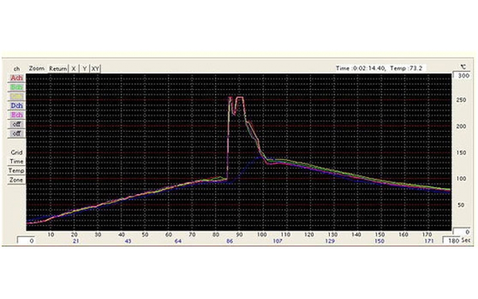
Task: Enable the first off channel button
Action: coord(17,124)
